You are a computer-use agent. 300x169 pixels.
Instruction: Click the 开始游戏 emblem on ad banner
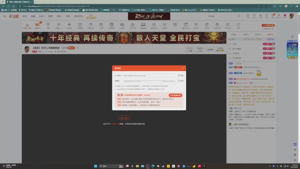coord(124,38)
